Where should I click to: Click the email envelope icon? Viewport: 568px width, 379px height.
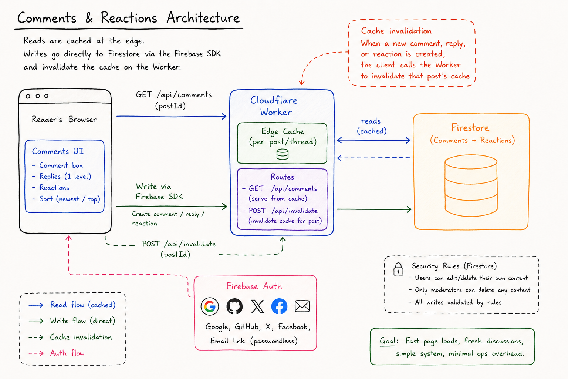pyautogui.click(x=302, y=306)
